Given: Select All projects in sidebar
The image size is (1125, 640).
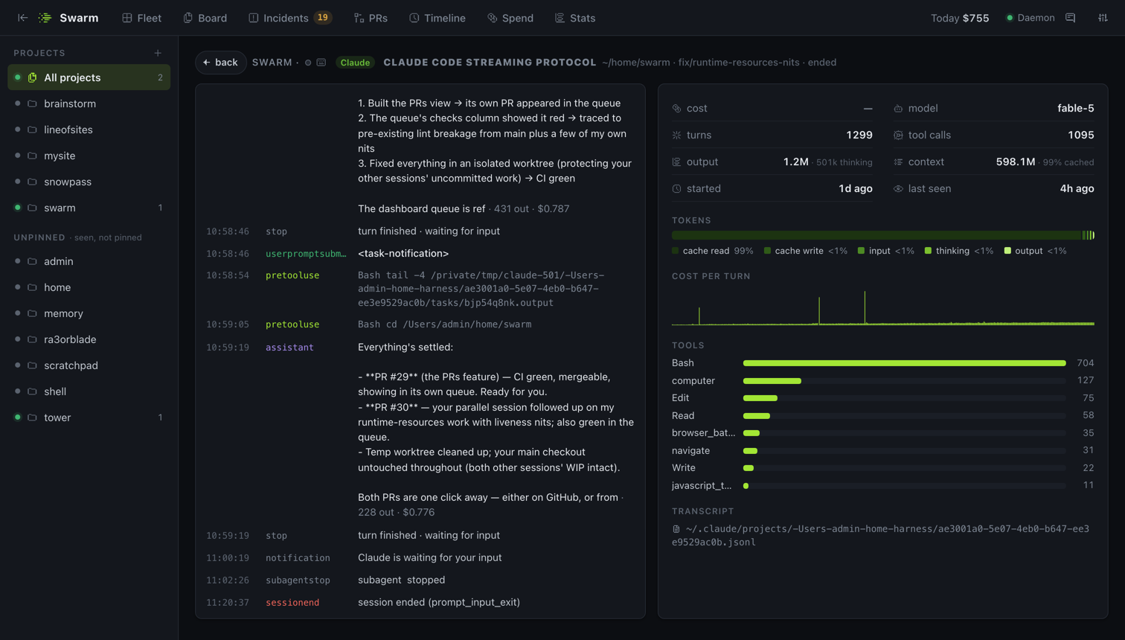Looking at the screenshot, I should click(89, 77).
